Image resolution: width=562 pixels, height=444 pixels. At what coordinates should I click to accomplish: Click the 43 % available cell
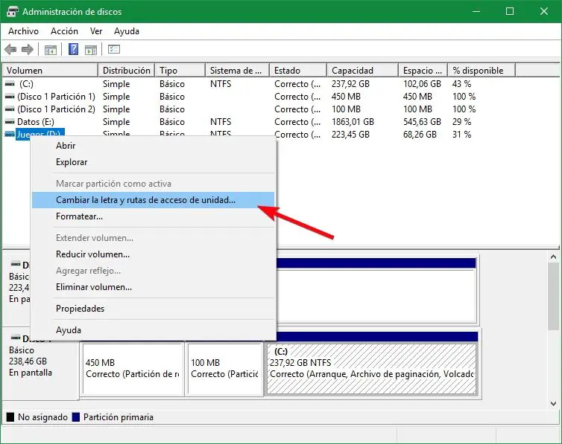[462, 83]
